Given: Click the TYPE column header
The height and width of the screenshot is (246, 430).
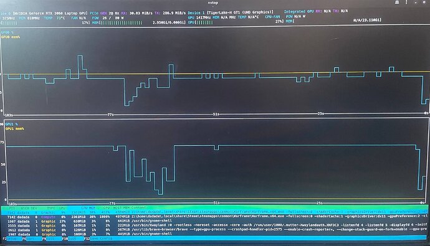Looking at the screenshot, I should click(51, 209).
